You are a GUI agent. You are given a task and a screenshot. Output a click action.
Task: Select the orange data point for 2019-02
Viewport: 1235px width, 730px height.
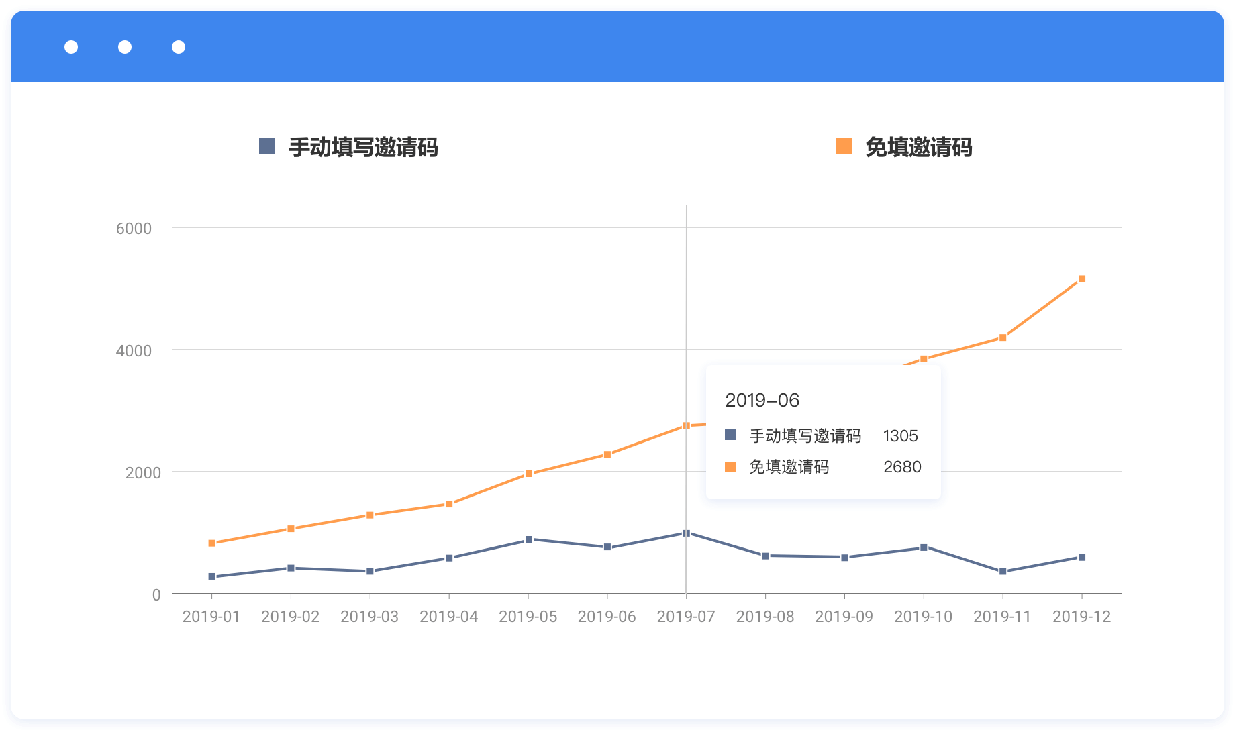291,529
